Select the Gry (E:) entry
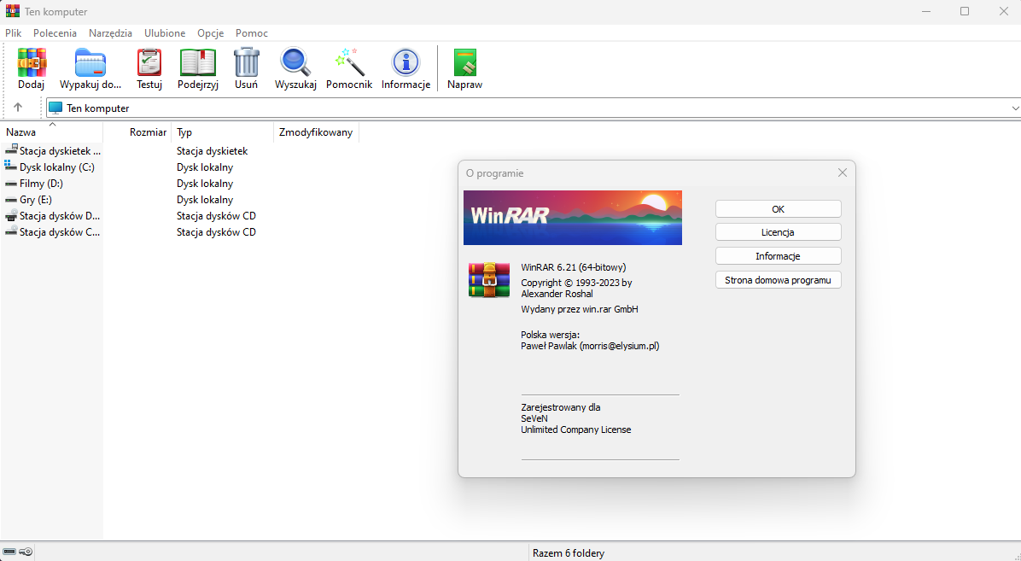 coord(36,200)
